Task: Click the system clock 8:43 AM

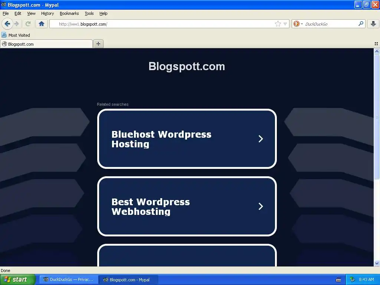Action: (366, 280)
